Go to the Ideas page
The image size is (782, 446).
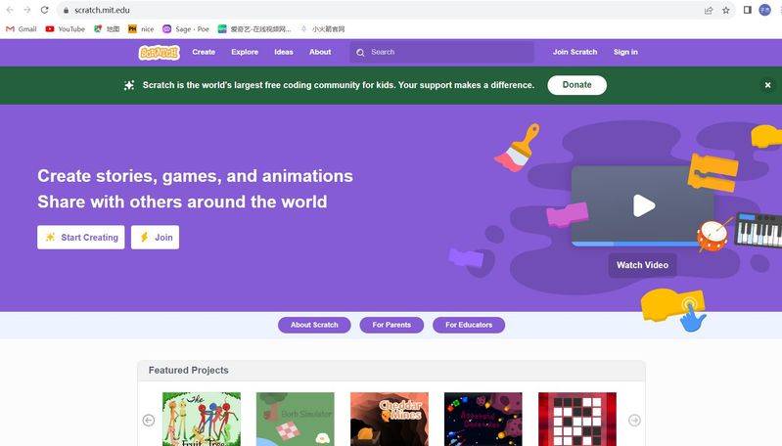[x=283, y=52]
